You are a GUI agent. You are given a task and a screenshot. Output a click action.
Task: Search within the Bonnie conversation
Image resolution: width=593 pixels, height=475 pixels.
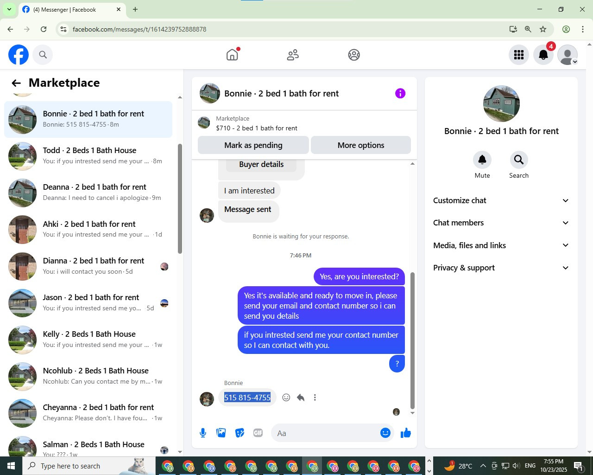click(519, 160)
